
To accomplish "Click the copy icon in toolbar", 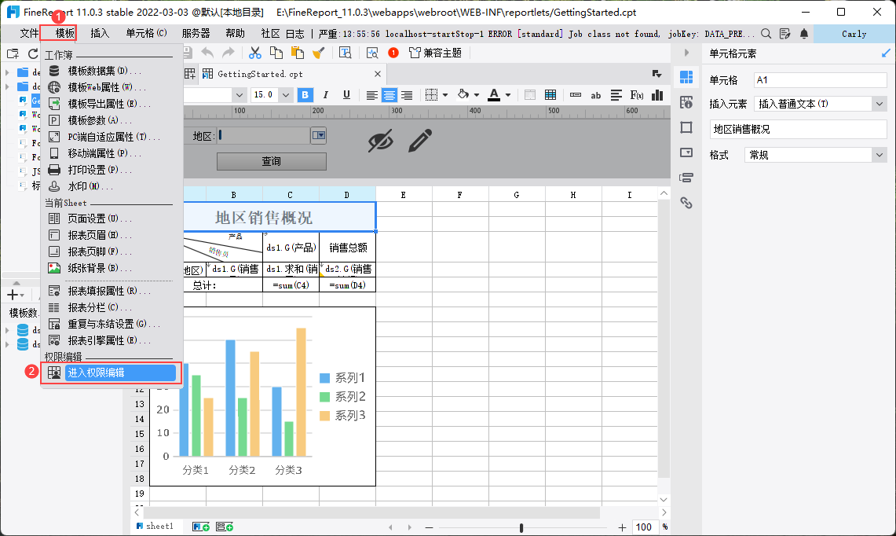I will coord(276,53).
